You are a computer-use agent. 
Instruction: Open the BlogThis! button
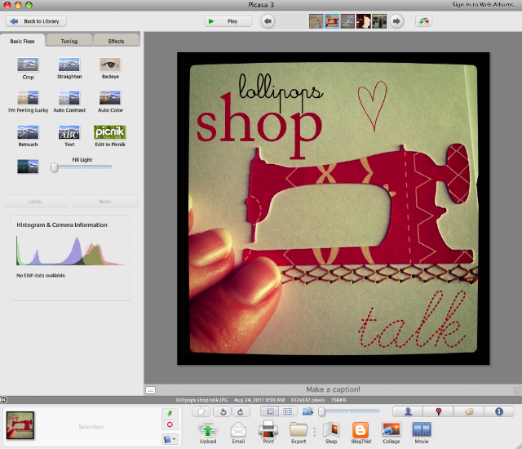361,430
